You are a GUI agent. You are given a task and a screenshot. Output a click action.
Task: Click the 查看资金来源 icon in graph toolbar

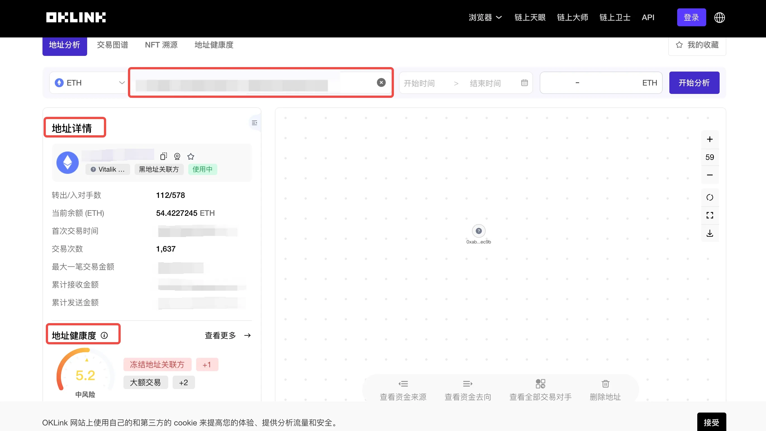[x=403, y=384]
